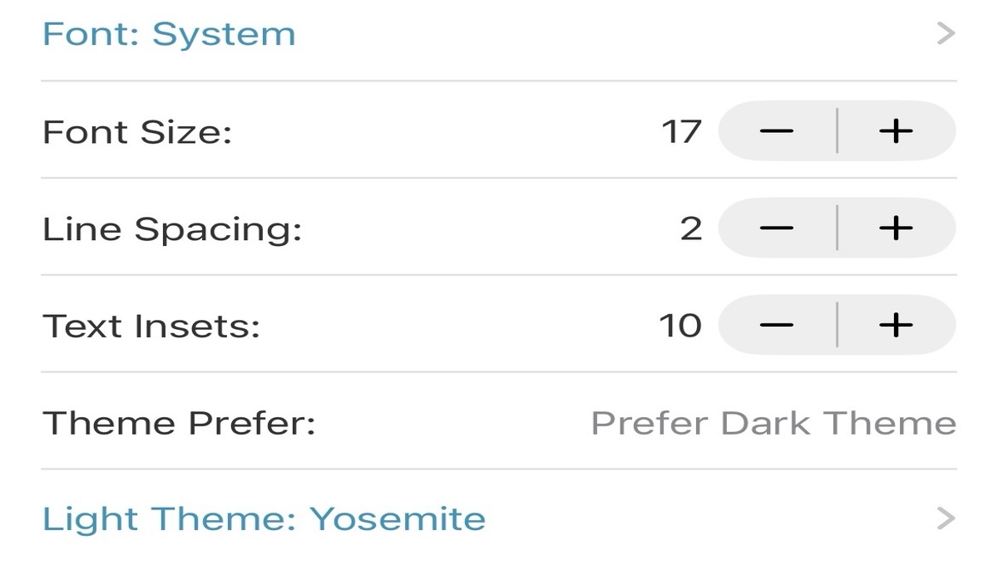Open the Light Theme: Yosemite link
Viewport: 998px width, 565px height.
coord(264,519)
